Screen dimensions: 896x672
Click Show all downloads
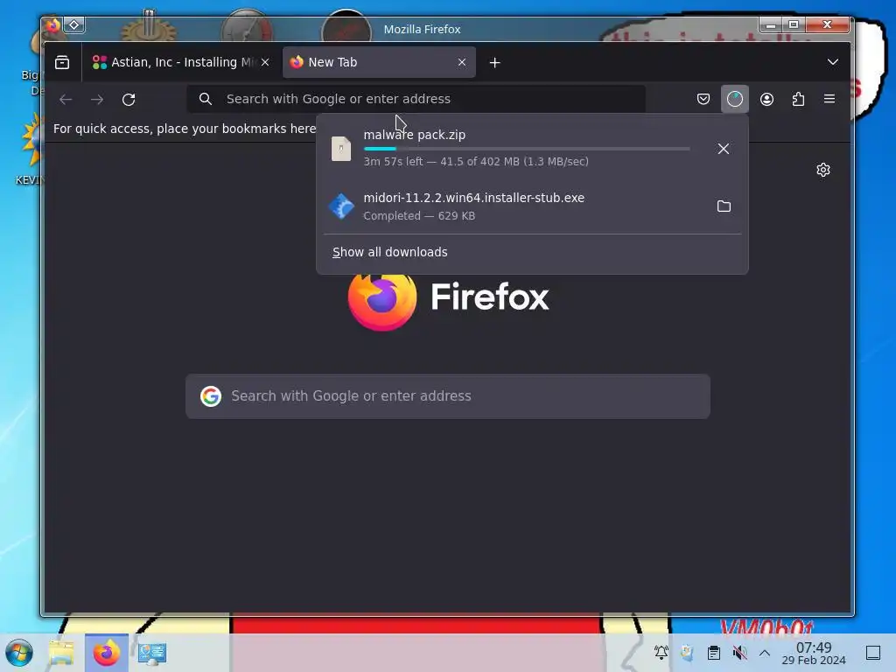(390, 252)
